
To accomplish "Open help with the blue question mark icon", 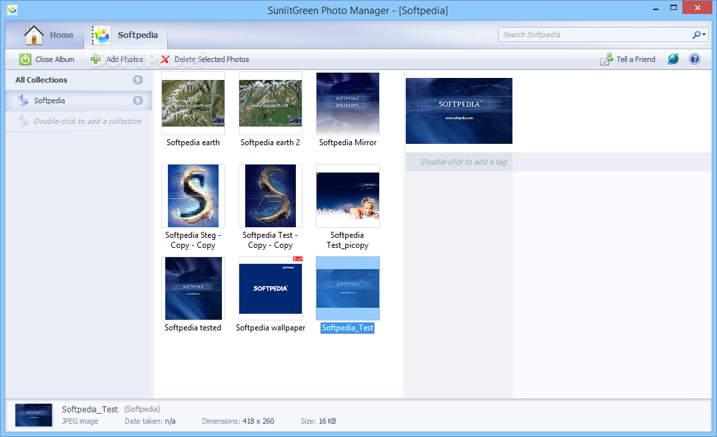I will coord(694,59).
